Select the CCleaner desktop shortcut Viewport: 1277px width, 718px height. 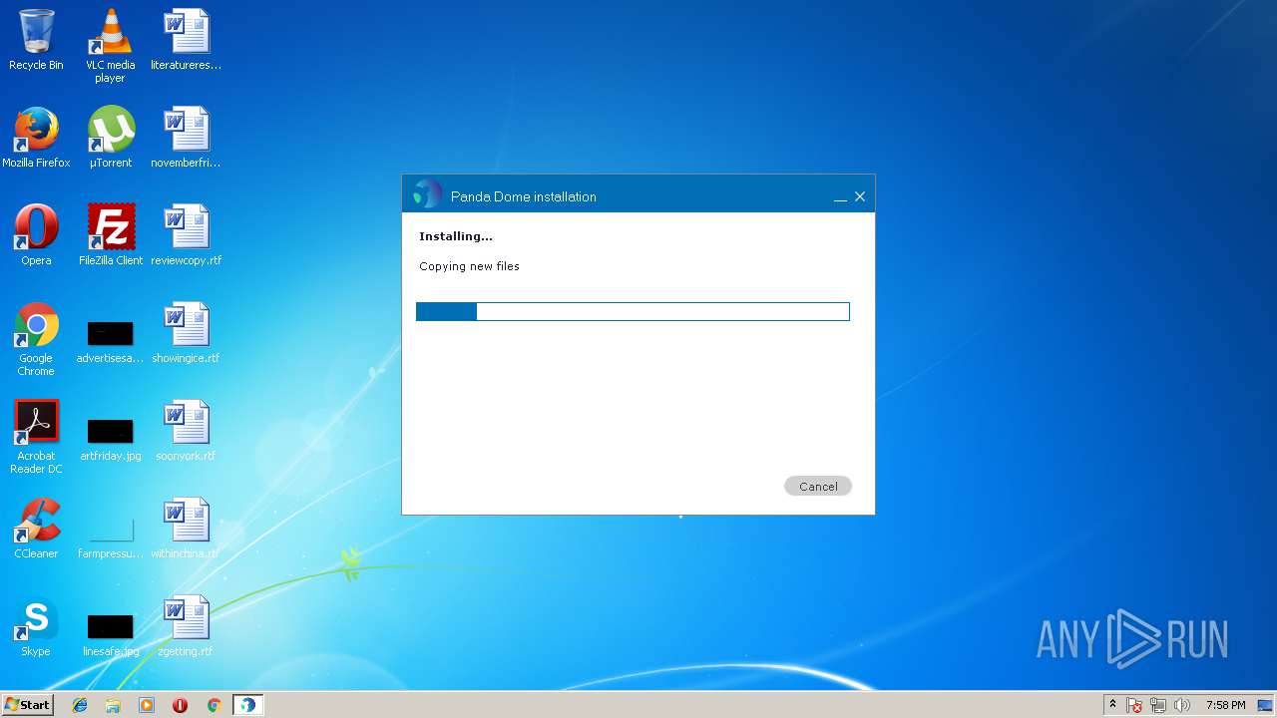point(36,529)
